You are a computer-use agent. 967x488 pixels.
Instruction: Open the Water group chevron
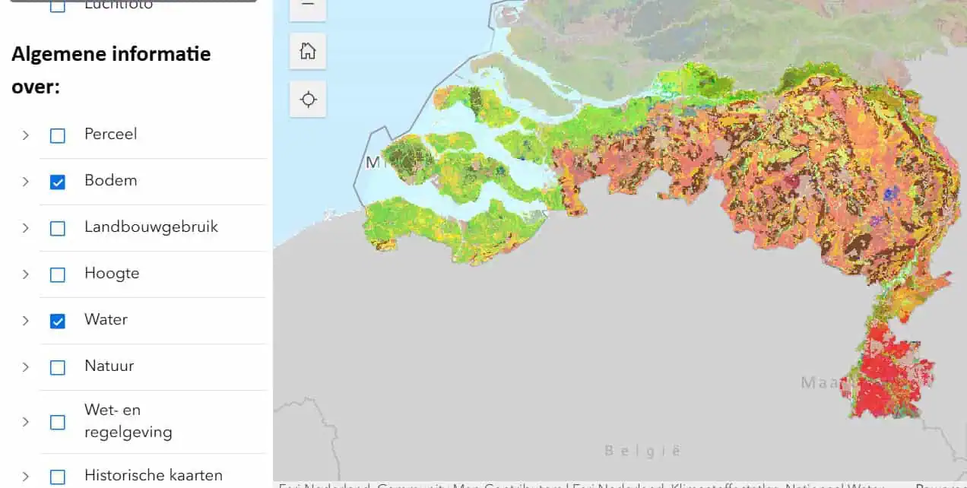click(26, 321)
